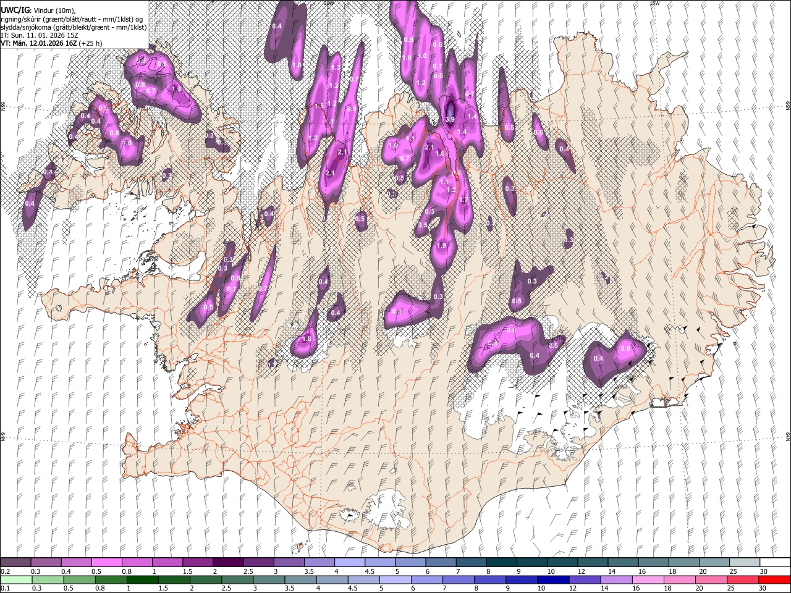Click the '0.1' first label of the lower legend scale
This screenshot has width=791, height=593.
click(5, 588)
